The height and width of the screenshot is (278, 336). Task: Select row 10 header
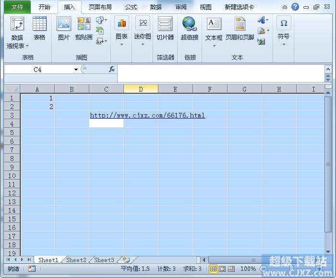point(12,176)
